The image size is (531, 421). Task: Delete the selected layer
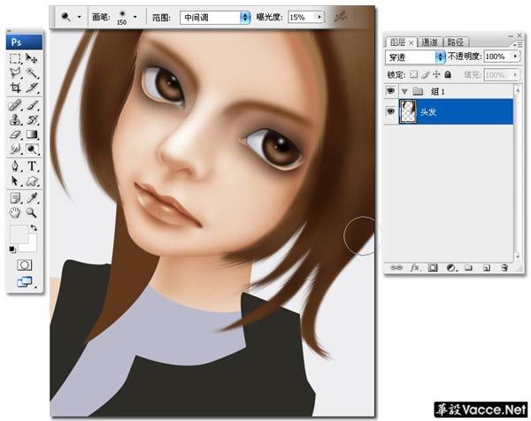pos(504,268)
